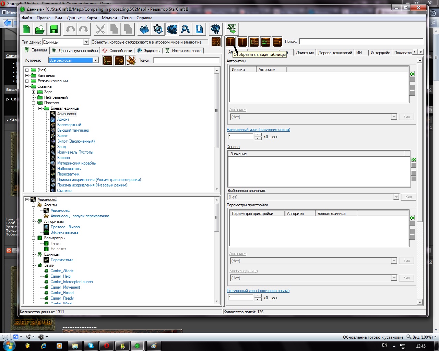Open the Import module arrow icon
This screenshot has width=439, height=351.
(199, 29)
